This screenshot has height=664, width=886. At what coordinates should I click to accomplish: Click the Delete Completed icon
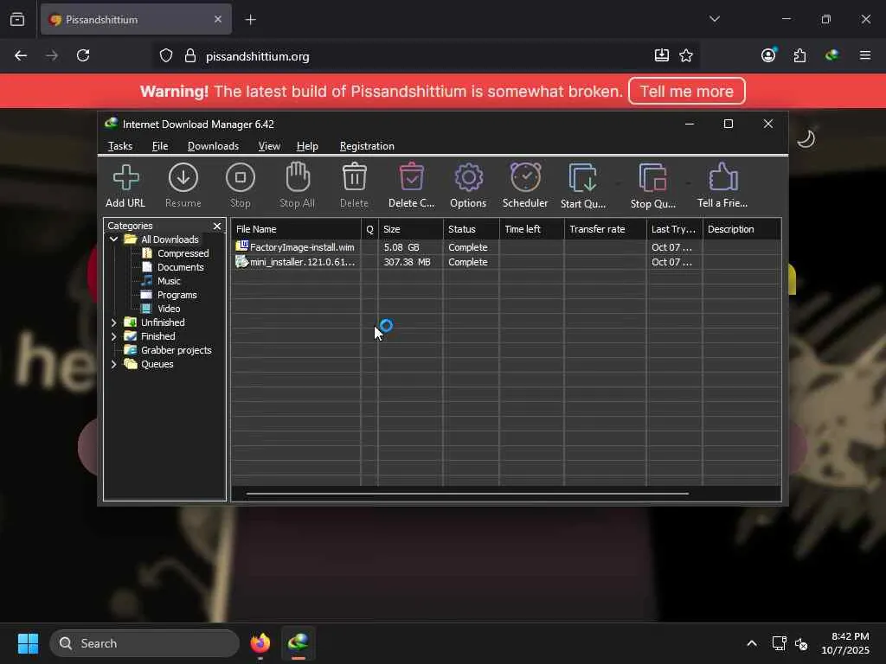(x=411, y=185)
